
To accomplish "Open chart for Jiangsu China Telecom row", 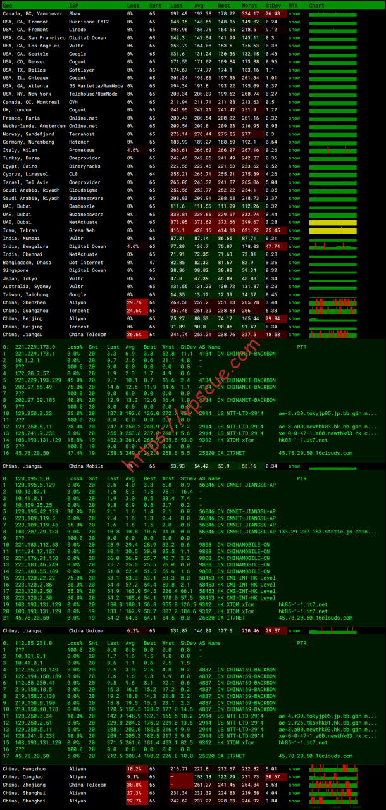I will pyautogui.click(x=333, y=335).
